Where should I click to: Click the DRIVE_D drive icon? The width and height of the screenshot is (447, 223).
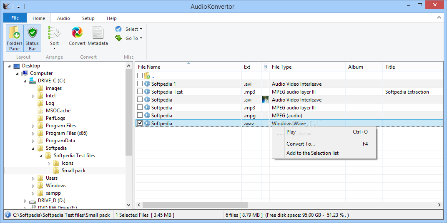click(x=33, y=201)
